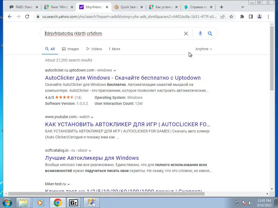Select the All results tab
This screenshot has height=208, width=278.
[x=50, y=49]
